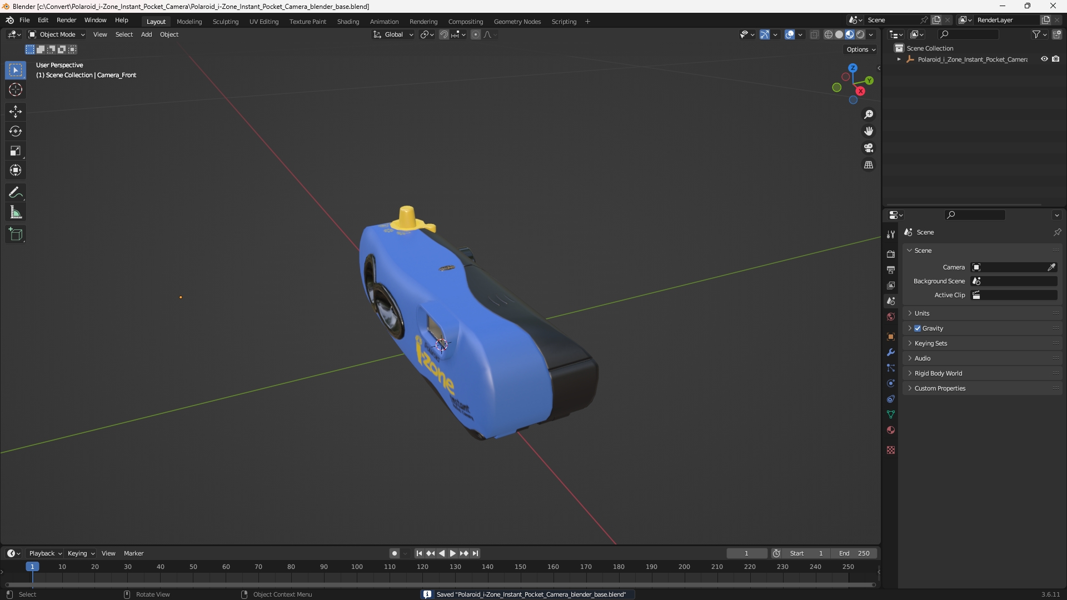
Task: Toggle the Gravity checkbox
Action: pos(918,328)
